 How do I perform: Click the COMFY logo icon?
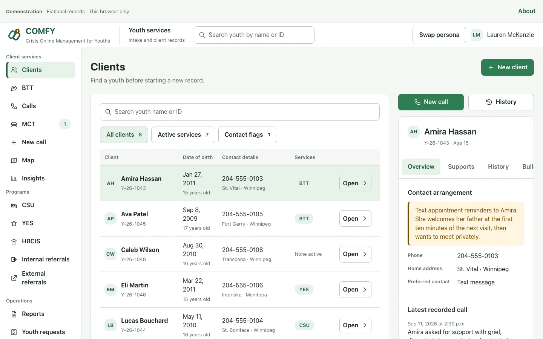pos(14,35)
